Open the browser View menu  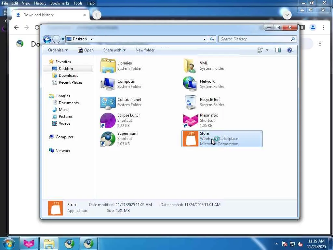click(x=26, y=3)
